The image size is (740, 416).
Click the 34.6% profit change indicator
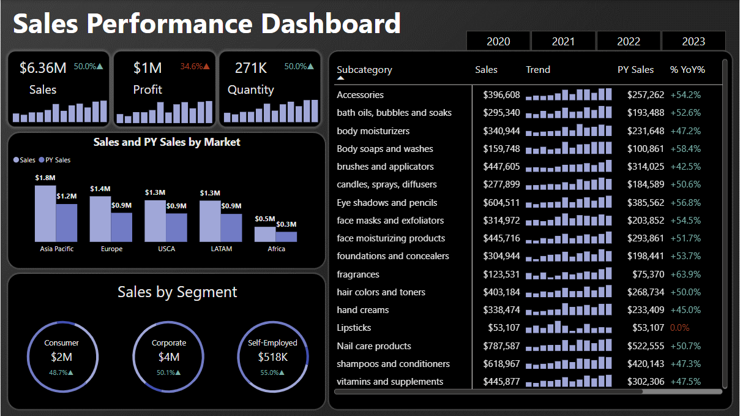click(195, 66)
